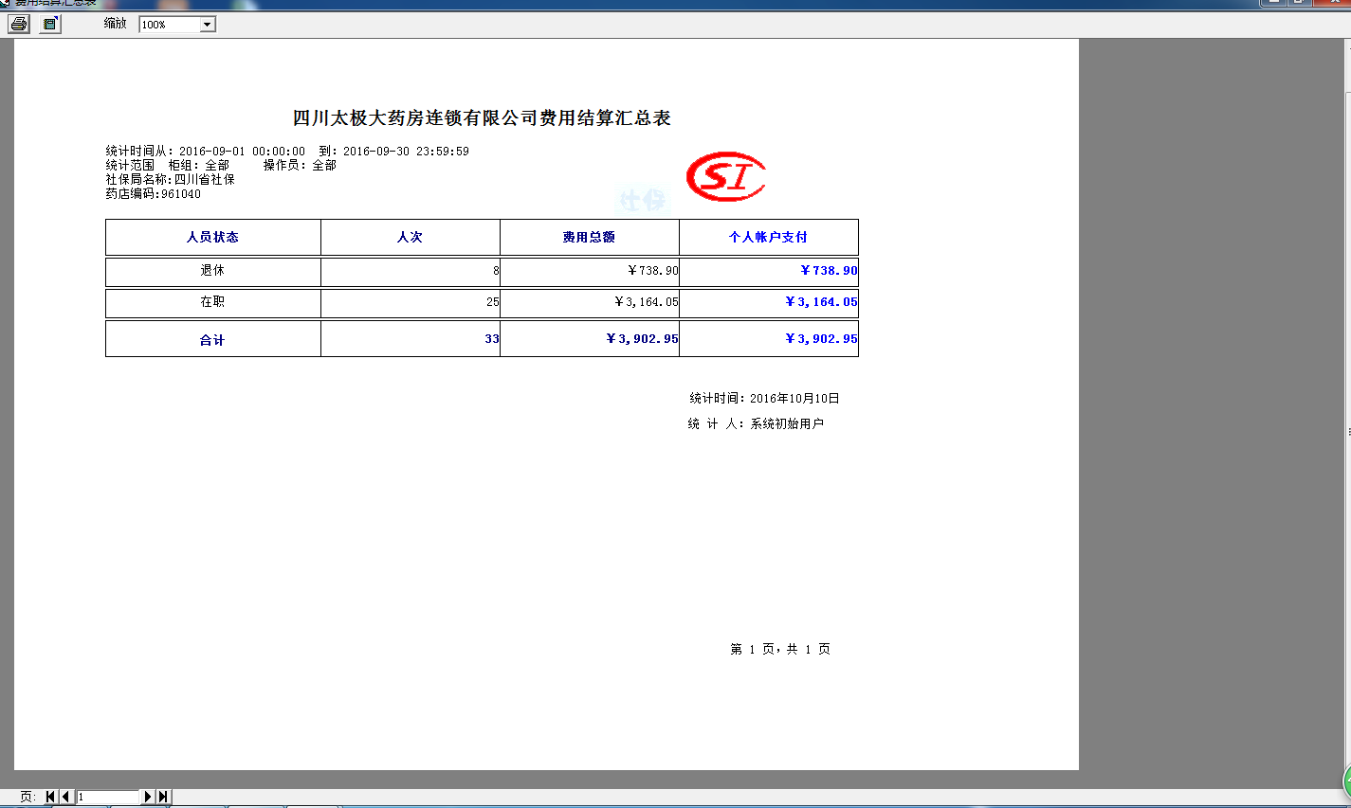Click the 统计时间: 2016年10月10日 text
The height and width of the screenshot is (808, 1351).
[764, 399]
